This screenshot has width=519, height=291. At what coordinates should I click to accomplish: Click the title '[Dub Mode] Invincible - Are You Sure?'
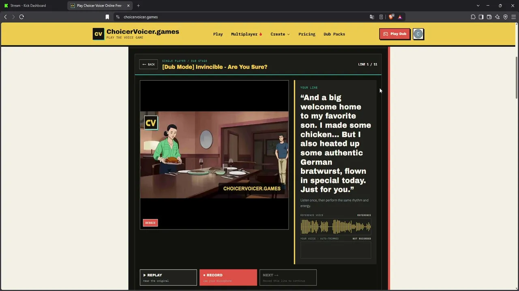[x=215, y=67]
